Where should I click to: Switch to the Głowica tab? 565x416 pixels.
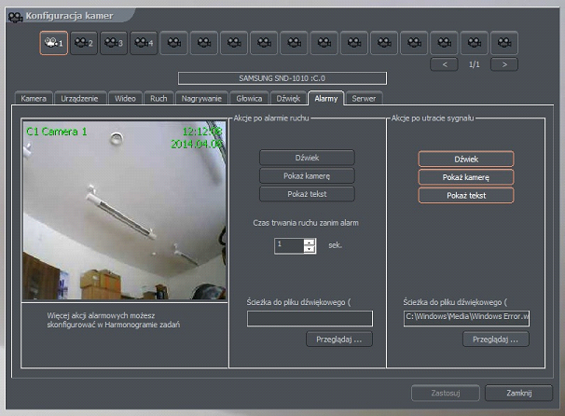(x=250, y=98)
